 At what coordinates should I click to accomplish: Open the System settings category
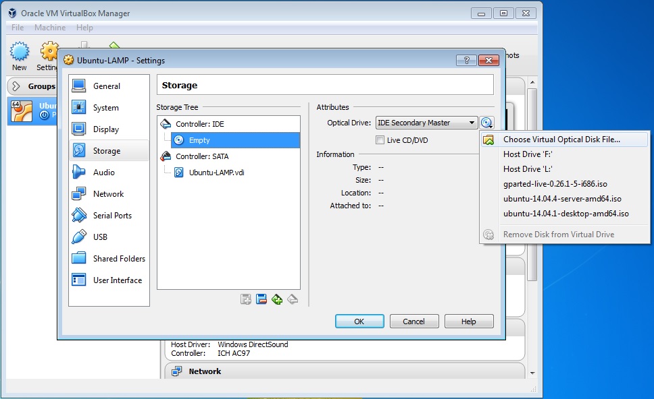pyautogui.click(x=109, y=108)
